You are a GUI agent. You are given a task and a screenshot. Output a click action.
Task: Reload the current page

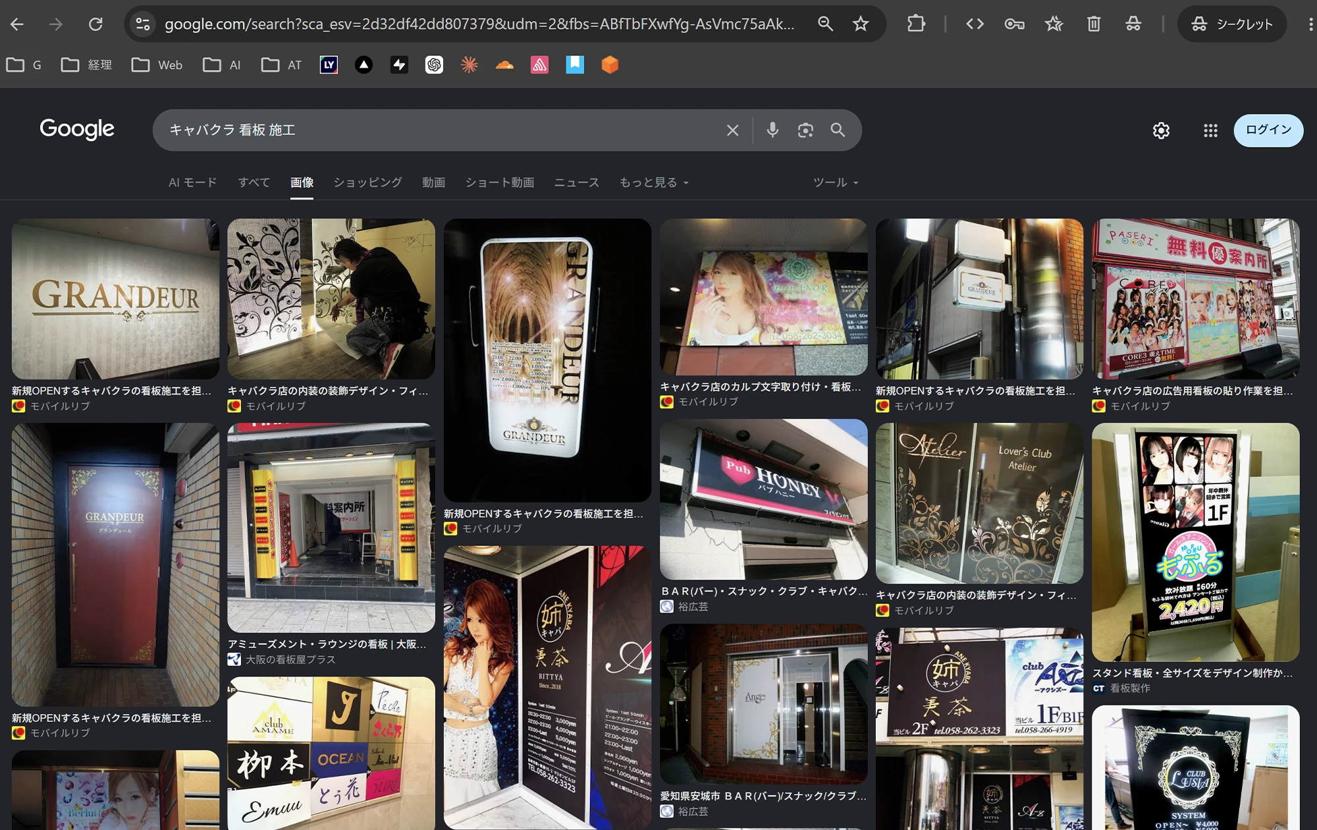pos(95,24)
